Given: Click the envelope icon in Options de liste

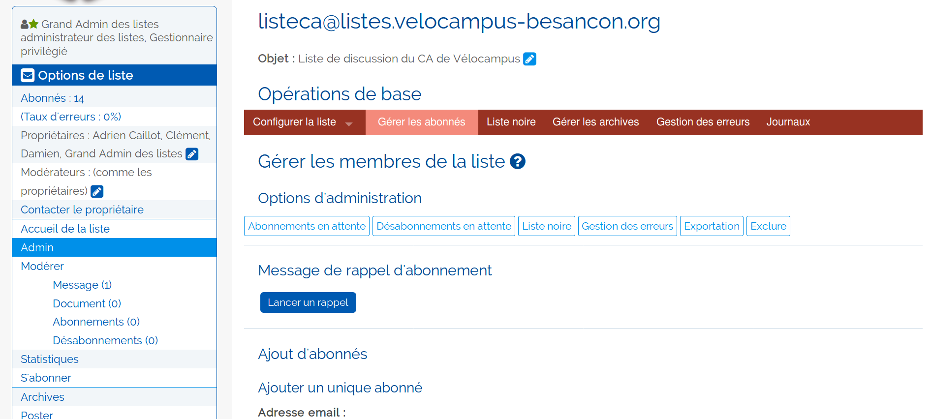Looking at the screenshot, I should point(28,75).
